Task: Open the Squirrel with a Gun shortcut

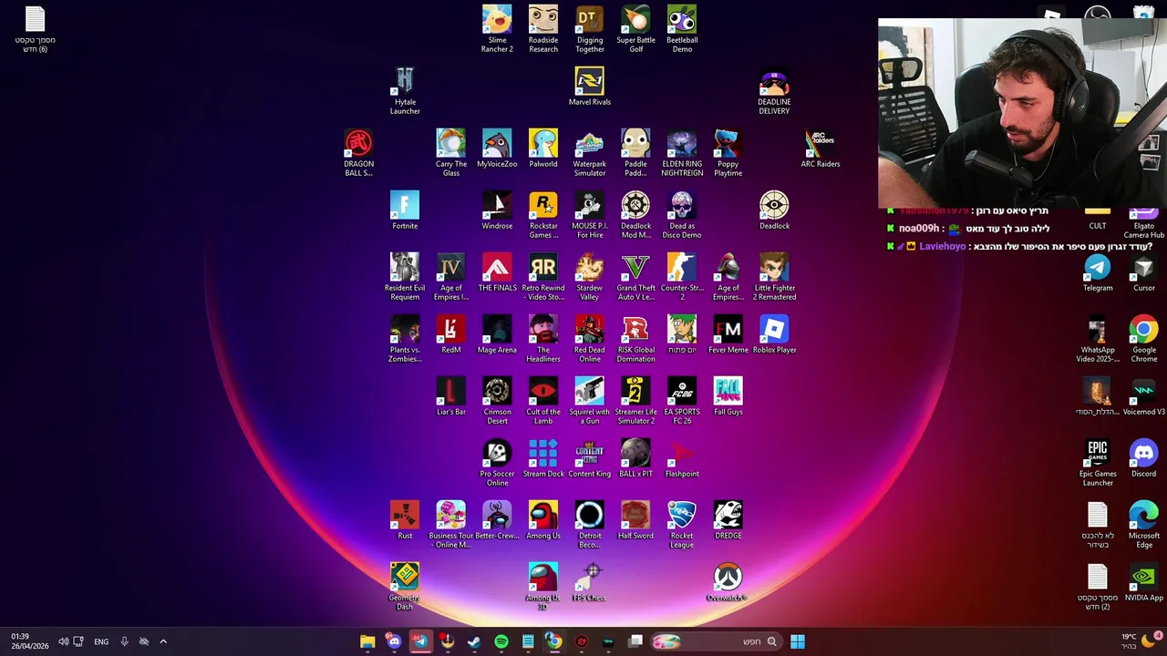Action: [590, 401]
